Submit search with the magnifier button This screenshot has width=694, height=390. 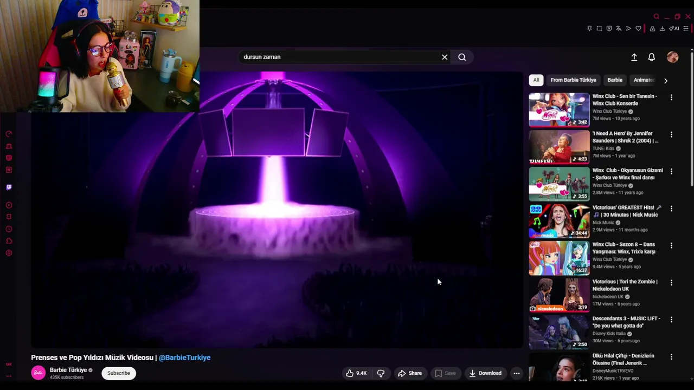462,57
